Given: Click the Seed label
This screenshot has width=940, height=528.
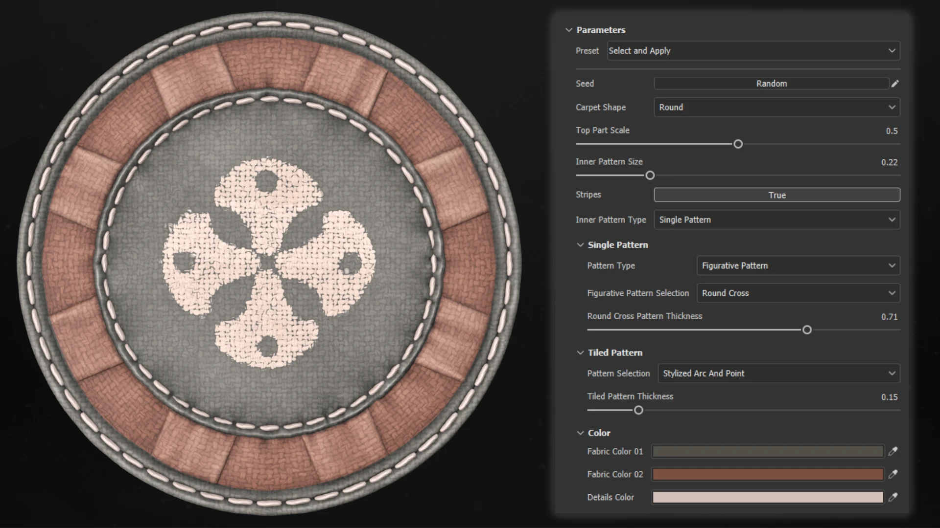Looking at the screenshot, I should point(585,84).
